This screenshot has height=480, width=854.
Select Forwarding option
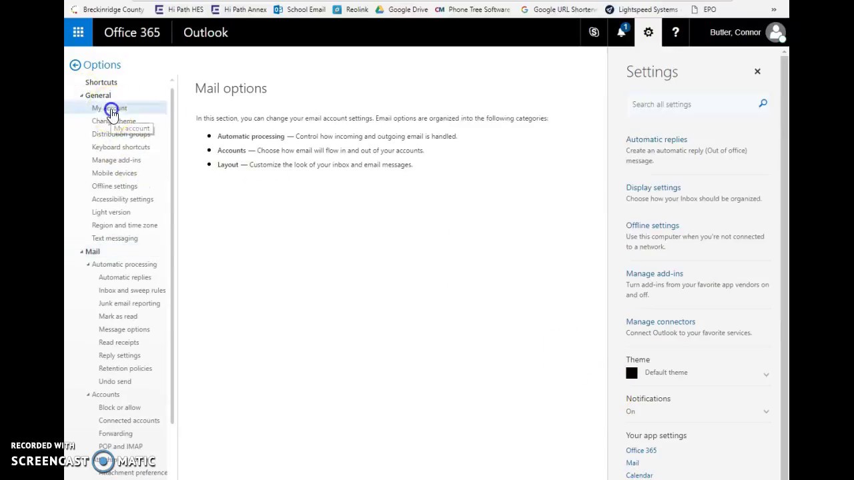pos(115,433)
